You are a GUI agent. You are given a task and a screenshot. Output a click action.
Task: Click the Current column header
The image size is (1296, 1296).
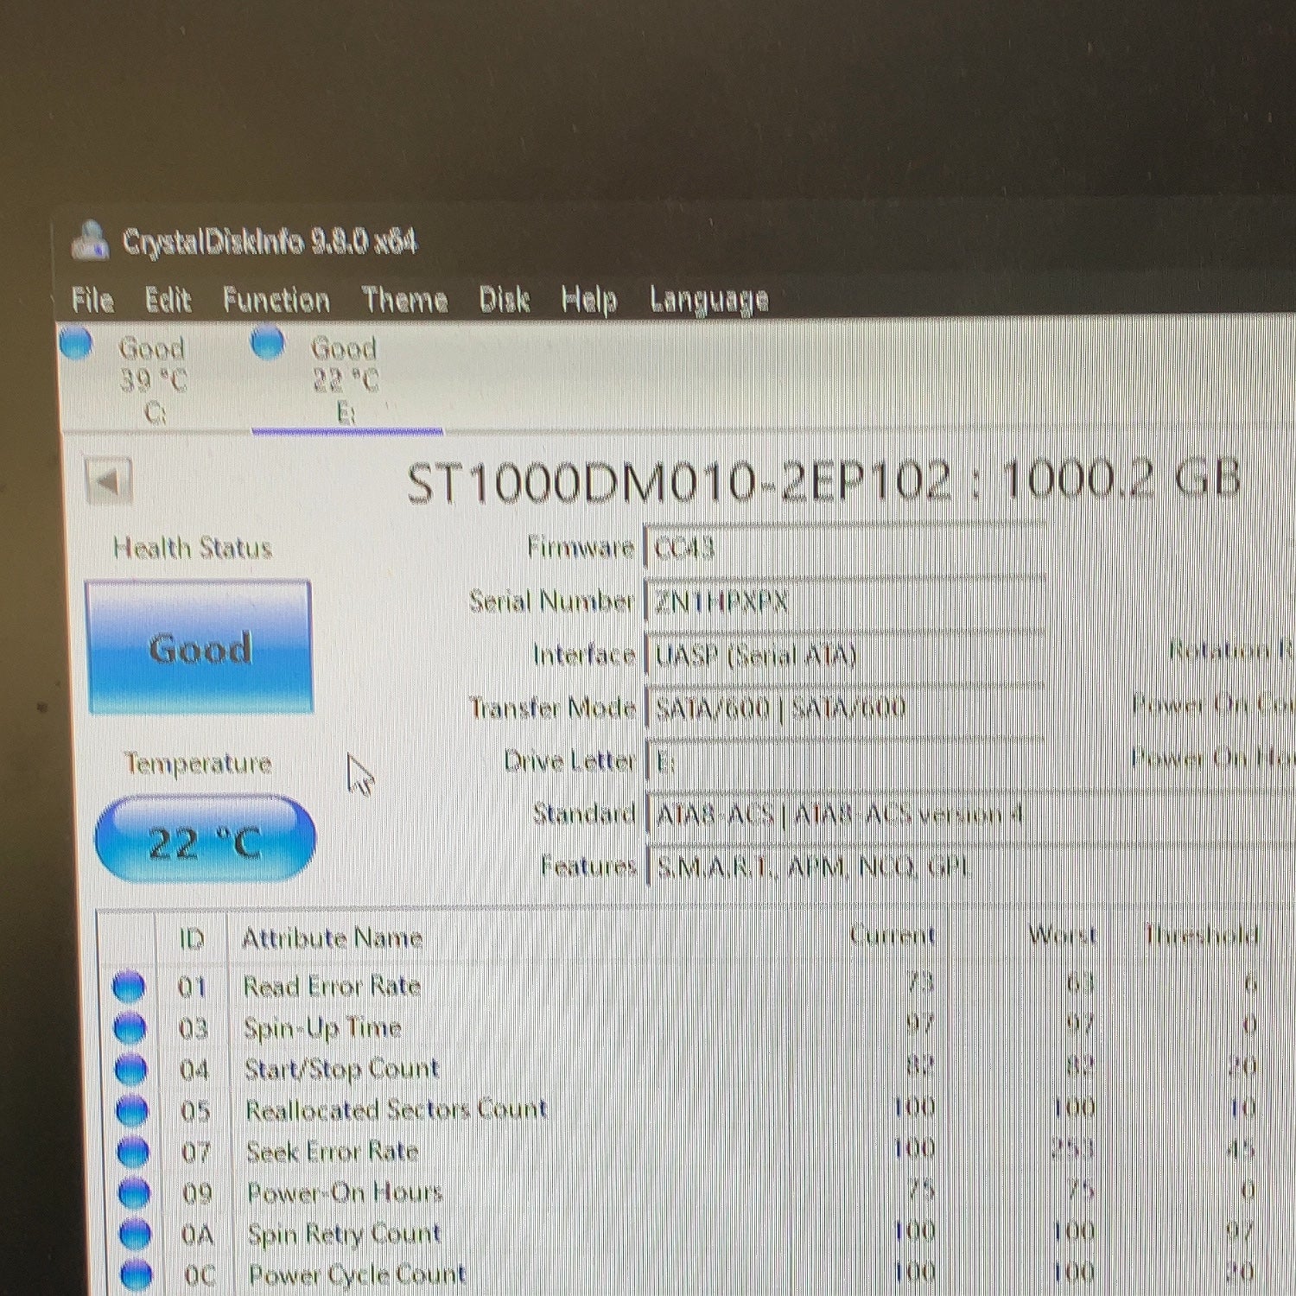tap(893, 935)
